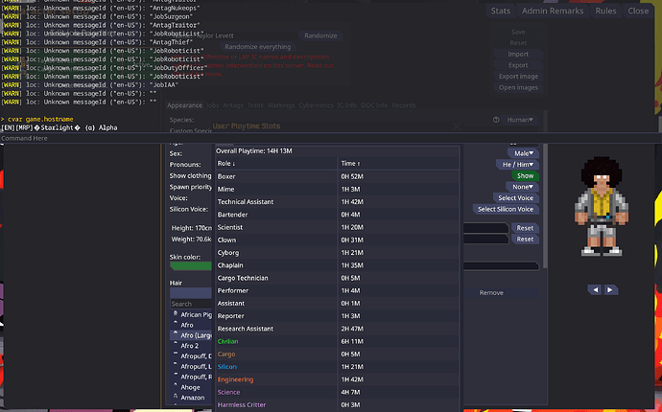Pick the Ahoge hairstyle icon
Screen dimensions: 662x412
[x=176, y=387]
